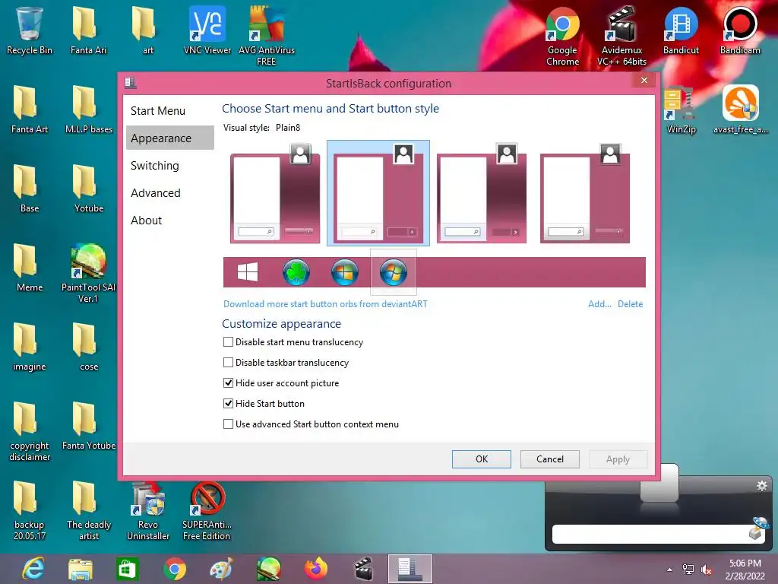Select the The deadly artist folder
This screenshot has width=778, height=584.
pyautogui.click(x=88, y=510)
